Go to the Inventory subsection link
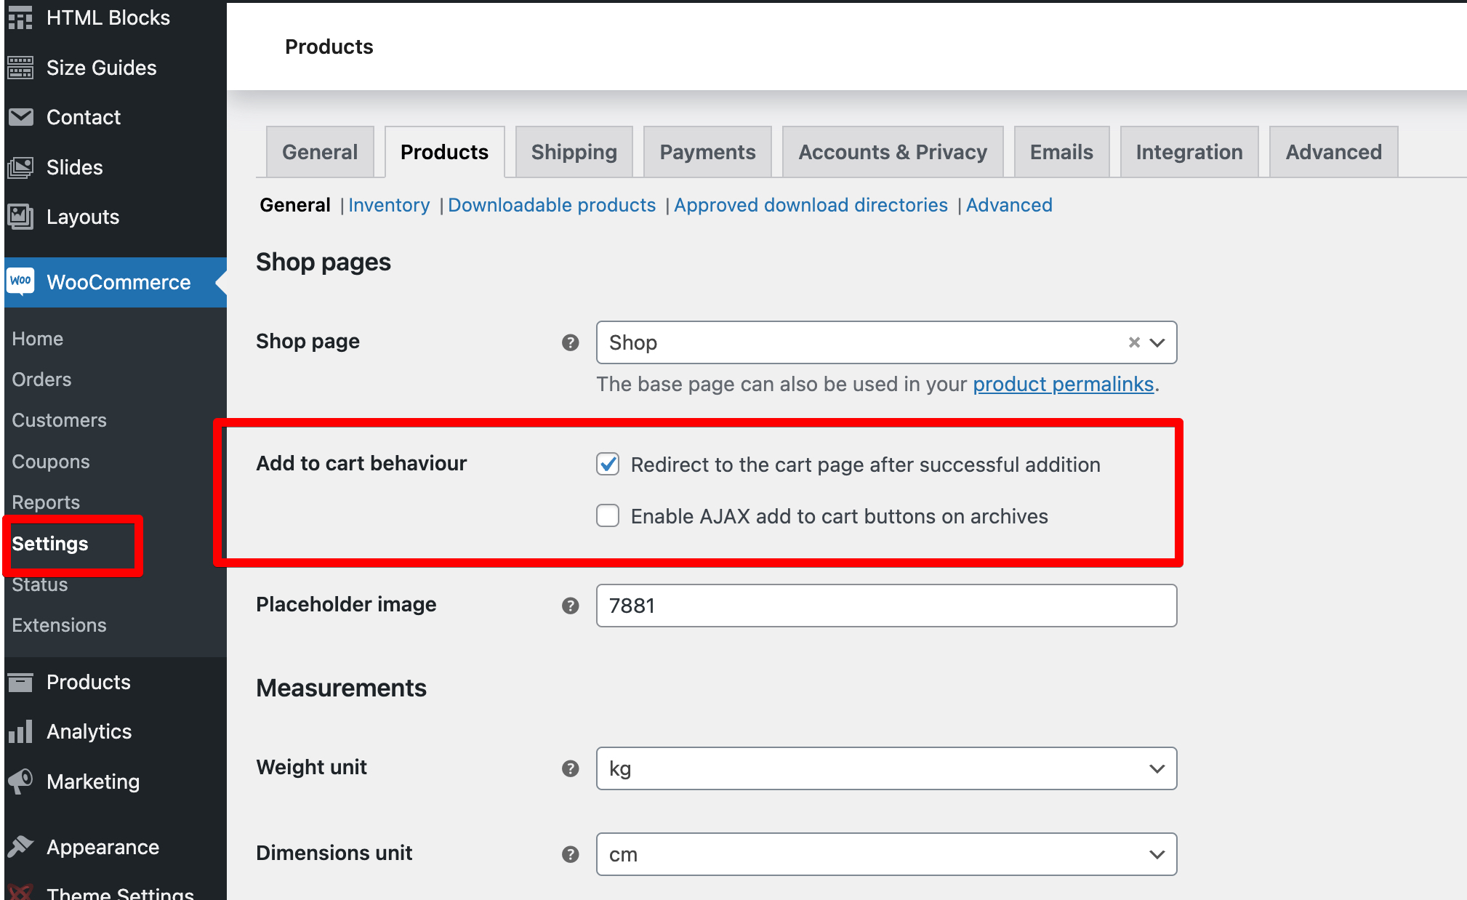This screenshot has width=1467, height=900. click(x=389, y=205)
